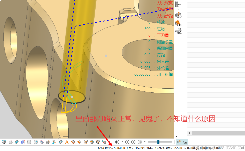245x151 pixels.
Task: Click the grey cylinder with orange arrows icon
Action: pyautogui.click(x=48, y=142)
